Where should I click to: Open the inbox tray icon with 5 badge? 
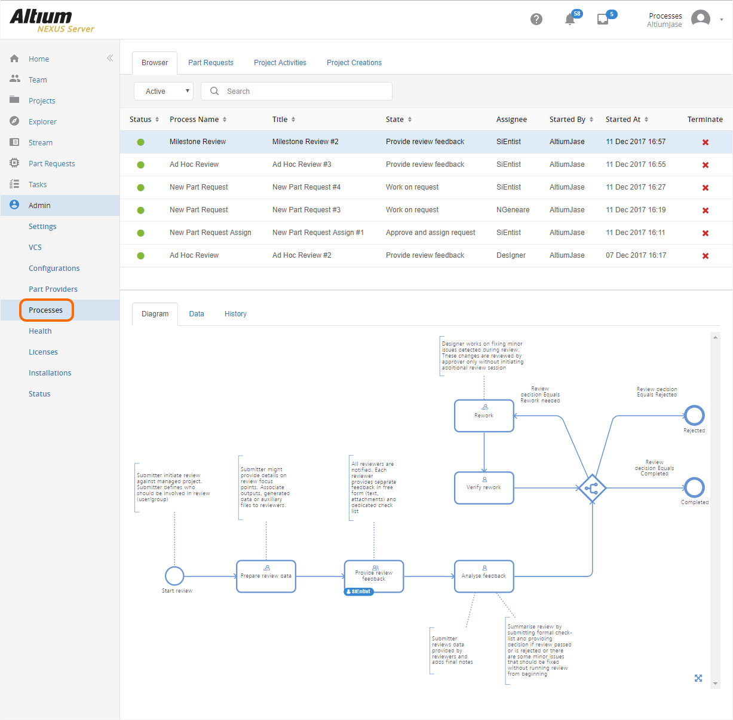(603, 20)
